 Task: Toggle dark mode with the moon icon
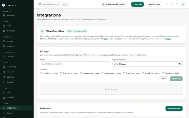[176, 4]
